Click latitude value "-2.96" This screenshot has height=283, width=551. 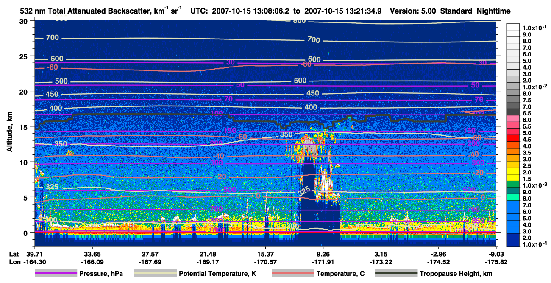point(438,254)
